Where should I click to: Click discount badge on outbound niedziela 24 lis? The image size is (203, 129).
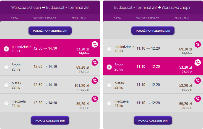pyautogui.click(x=95, y=99)
